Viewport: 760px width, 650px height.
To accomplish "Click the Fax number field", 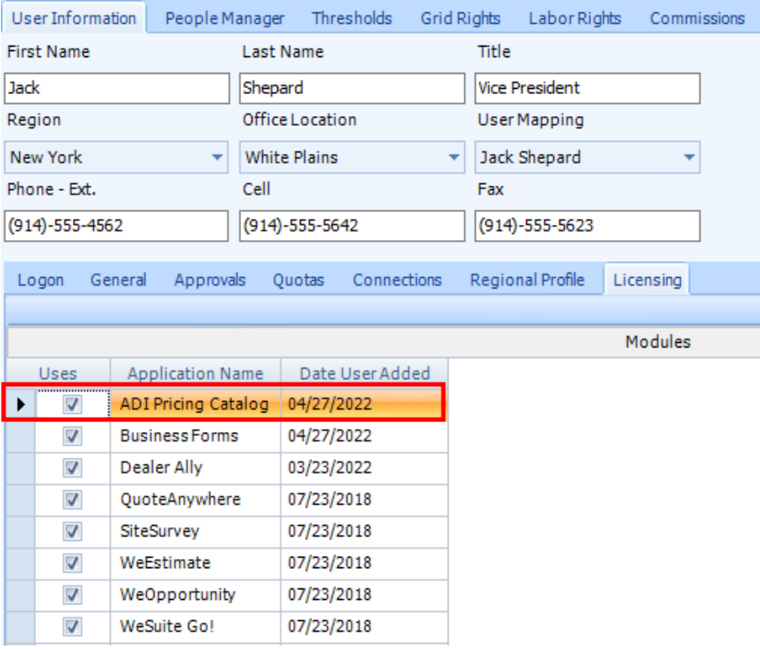I will pyautogui.click(x=588, y=226).
